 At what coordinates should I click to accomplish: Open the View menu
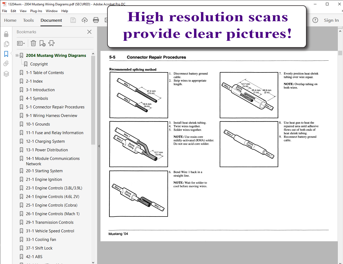(23, 11)
